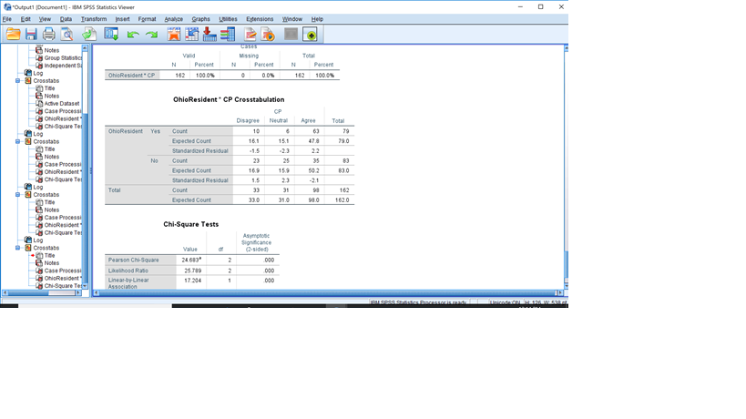Click the Go to Variable toolbar icon
This screenshot has width=746, height=419.
tap(209, 35)
